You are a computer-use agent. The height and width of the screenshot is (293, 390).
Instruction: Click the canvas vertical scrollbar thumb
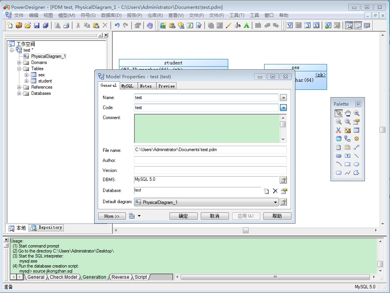383,130
